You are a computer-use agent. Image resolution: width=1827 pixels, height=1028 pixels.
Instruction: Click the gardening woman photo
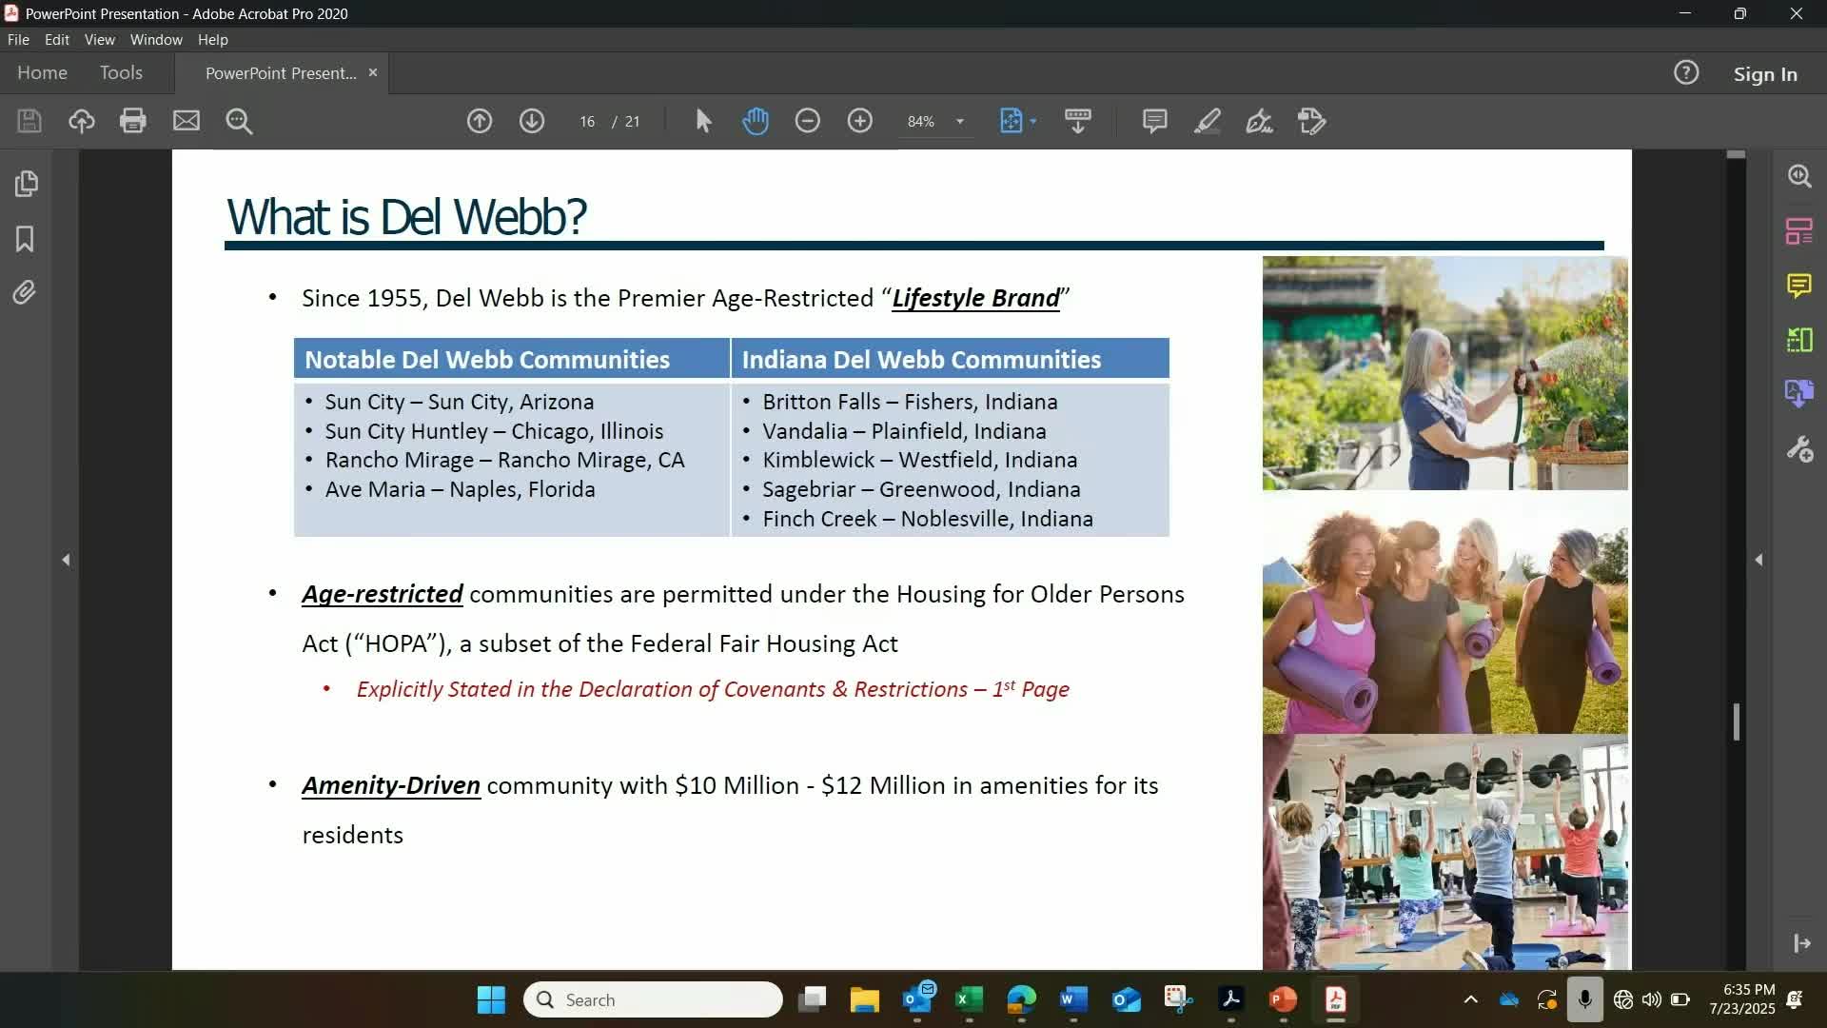(1444, 373)
